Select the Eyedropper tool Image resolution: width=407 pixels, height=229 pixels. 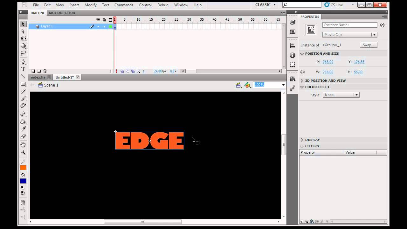(23, 129)
